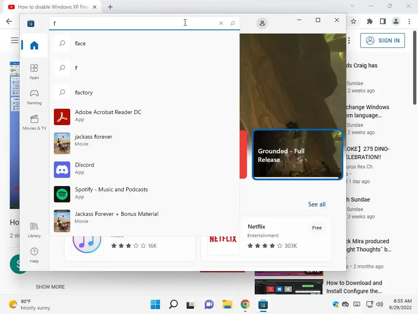Open Chrome profile avatar
This screenshot has height=314, width=418.
(396, 21)
